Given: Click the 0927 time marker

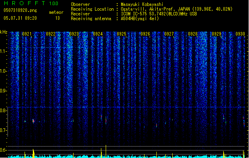Looking at the screenshot, I should coord(169,34).
